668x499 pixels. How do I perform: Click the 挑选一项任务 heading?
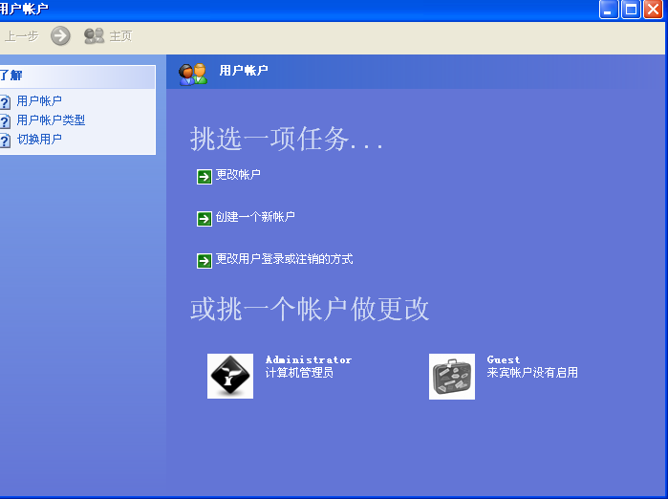(x=287, y=139)
